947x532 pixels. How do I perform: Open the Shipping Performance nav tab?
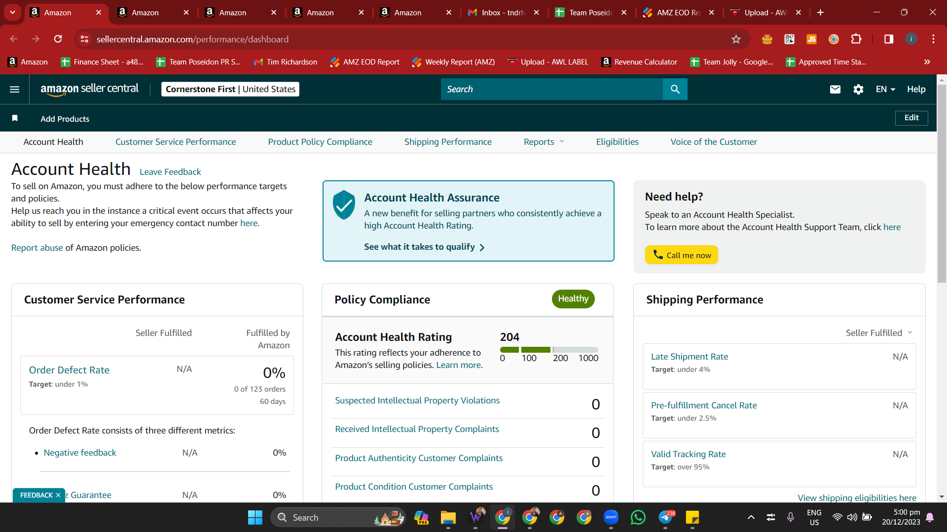tap(448, 142)
